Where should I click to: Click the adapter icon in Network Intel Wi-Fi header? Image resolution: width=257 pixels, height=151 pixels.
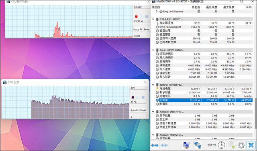(x=157, y=112)
